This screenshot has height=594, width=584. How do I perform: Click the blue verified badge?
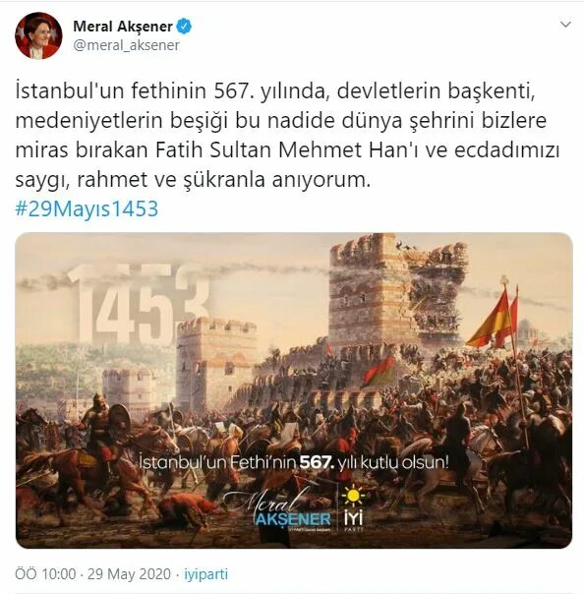pos(184,27)
